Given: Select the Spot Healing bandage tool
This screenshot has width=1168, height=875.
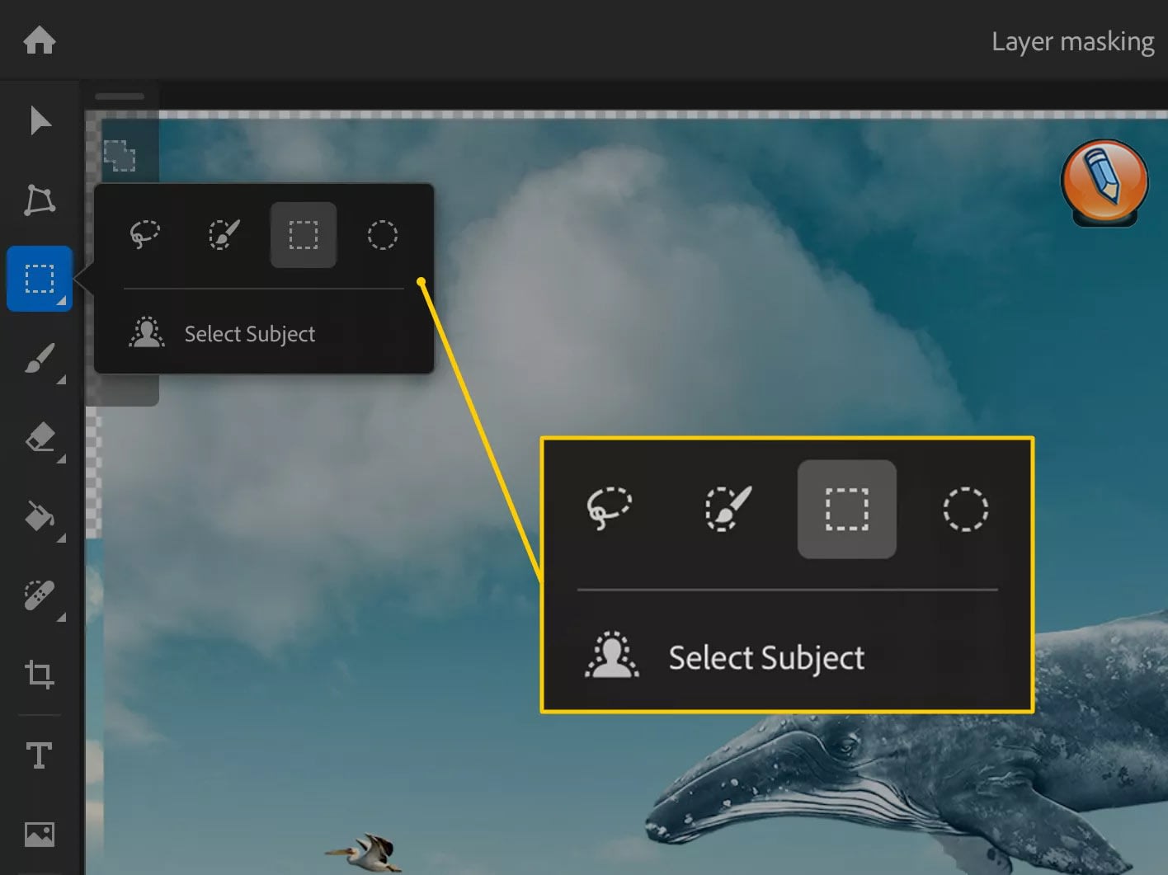Looking at the screenshot, I should (40, 595).
